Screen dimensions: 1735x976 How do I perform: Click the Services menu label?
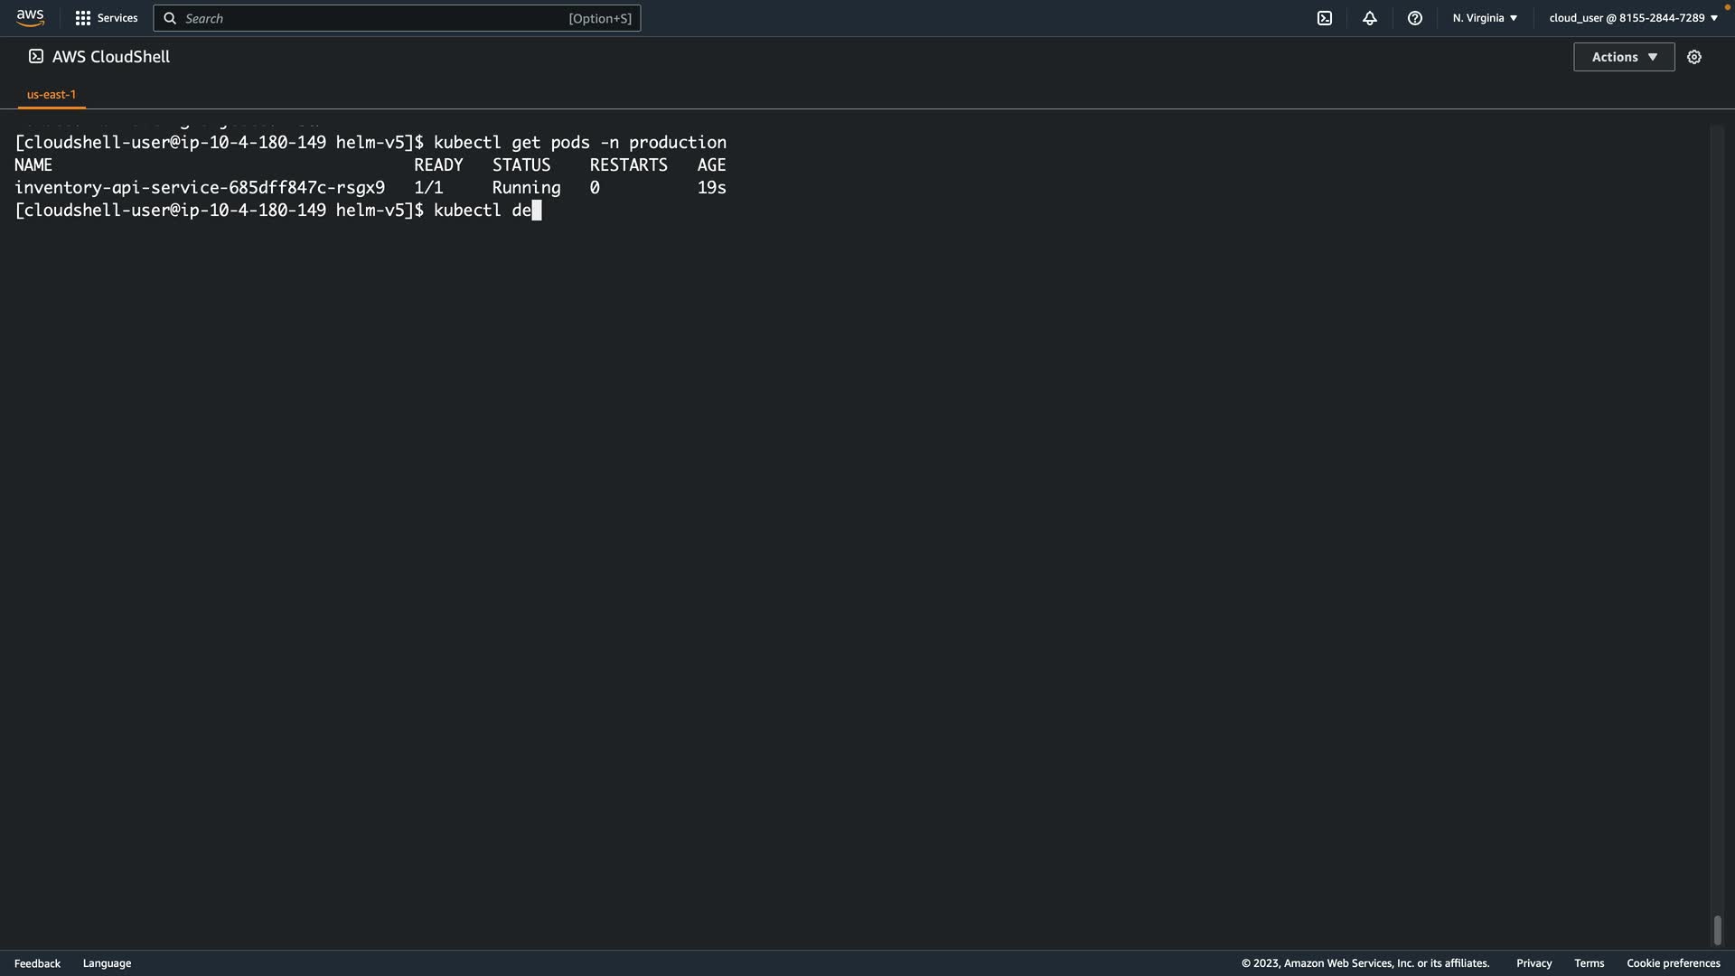117,18
